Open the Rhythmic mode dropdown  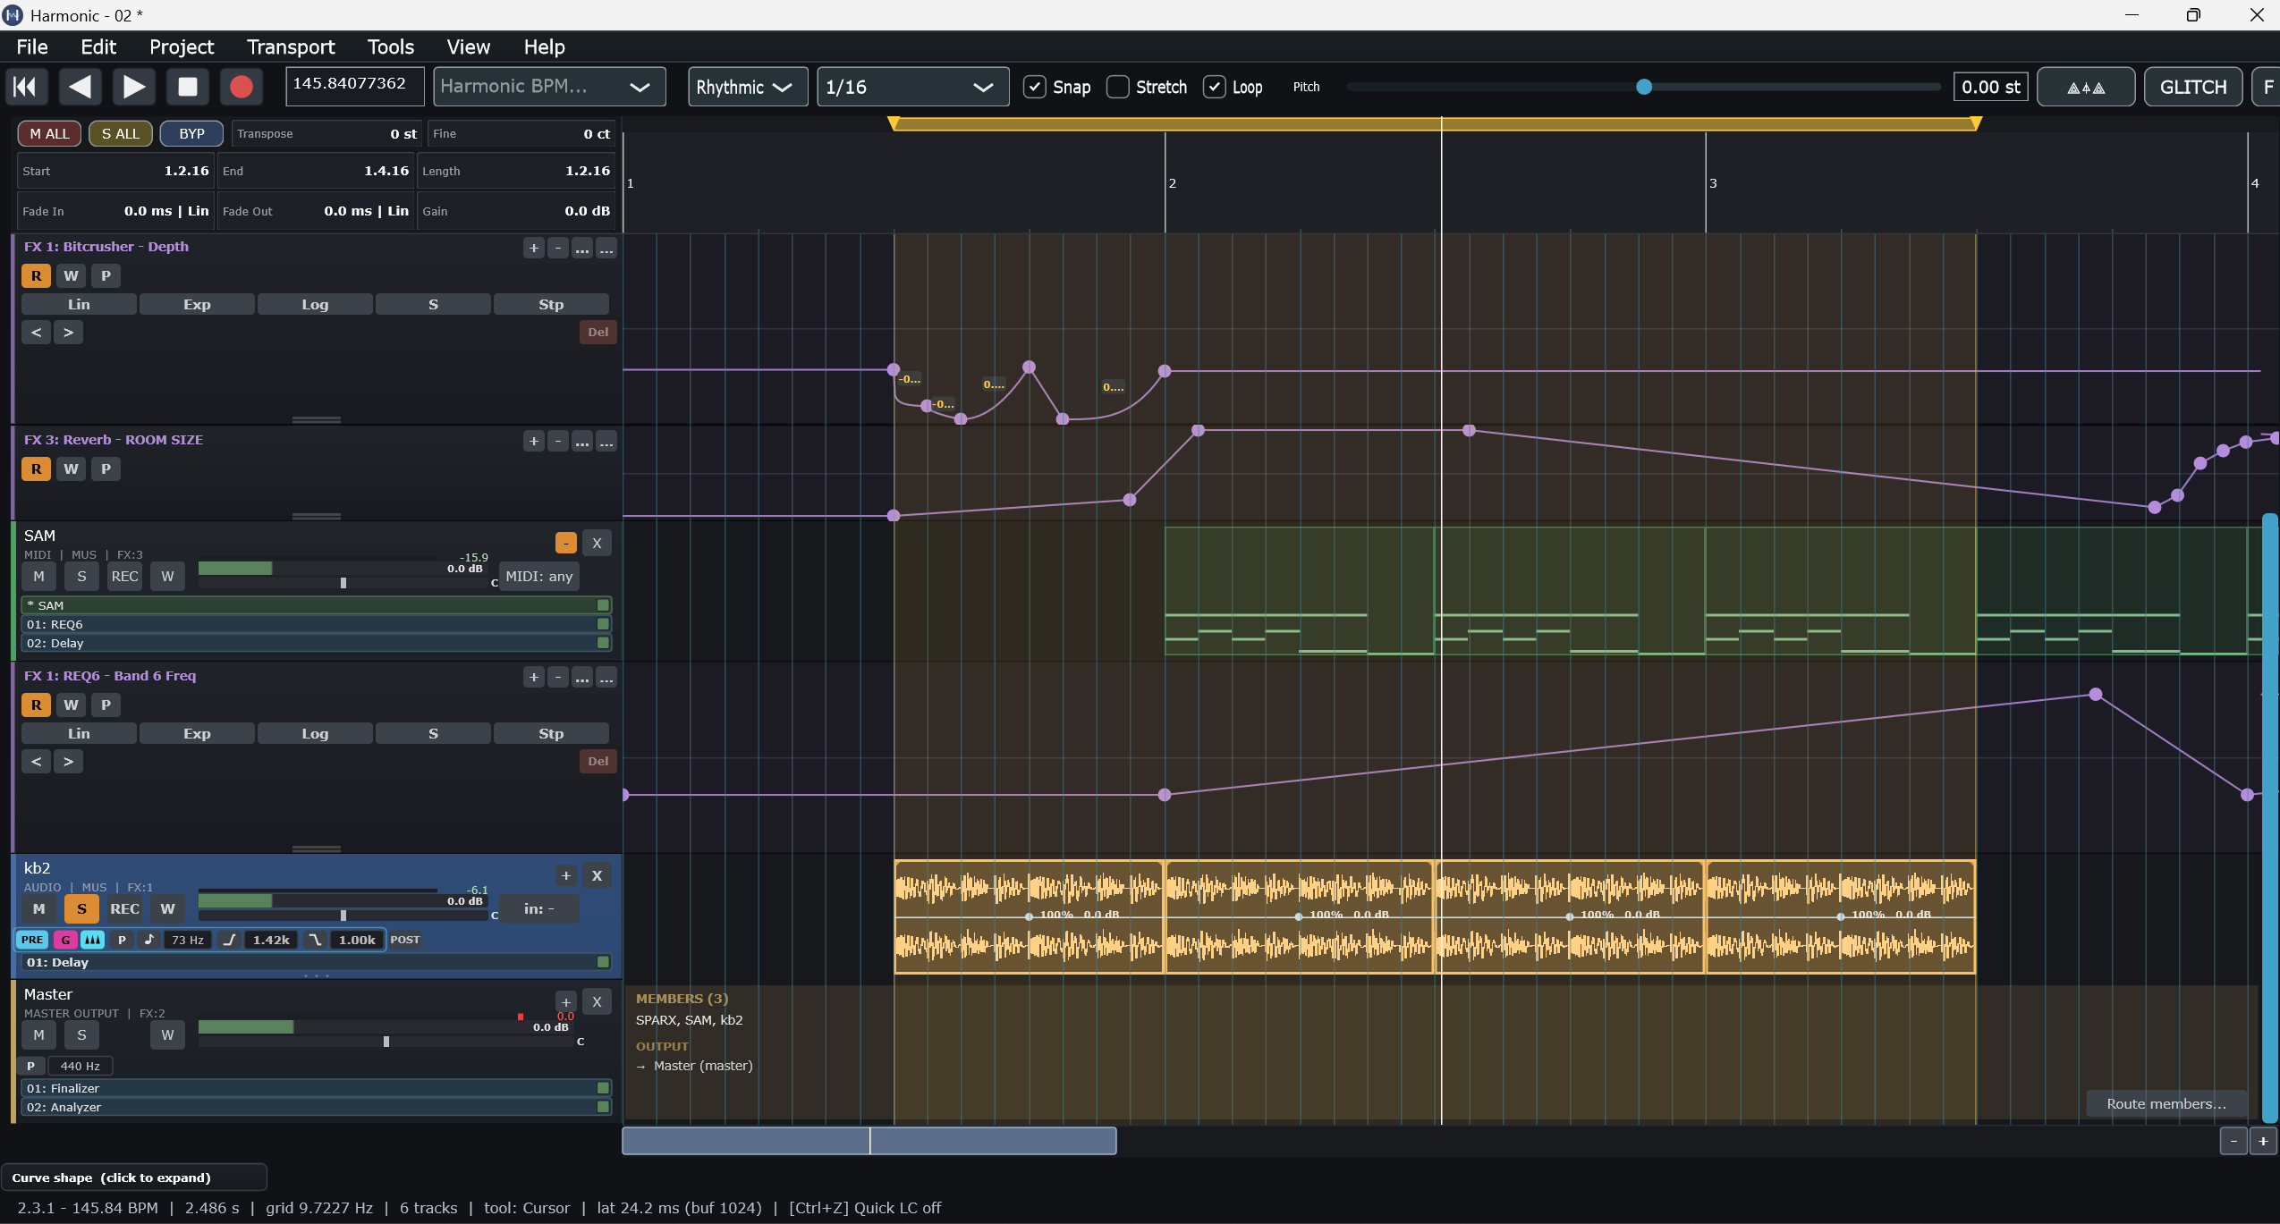coord(747,87)
